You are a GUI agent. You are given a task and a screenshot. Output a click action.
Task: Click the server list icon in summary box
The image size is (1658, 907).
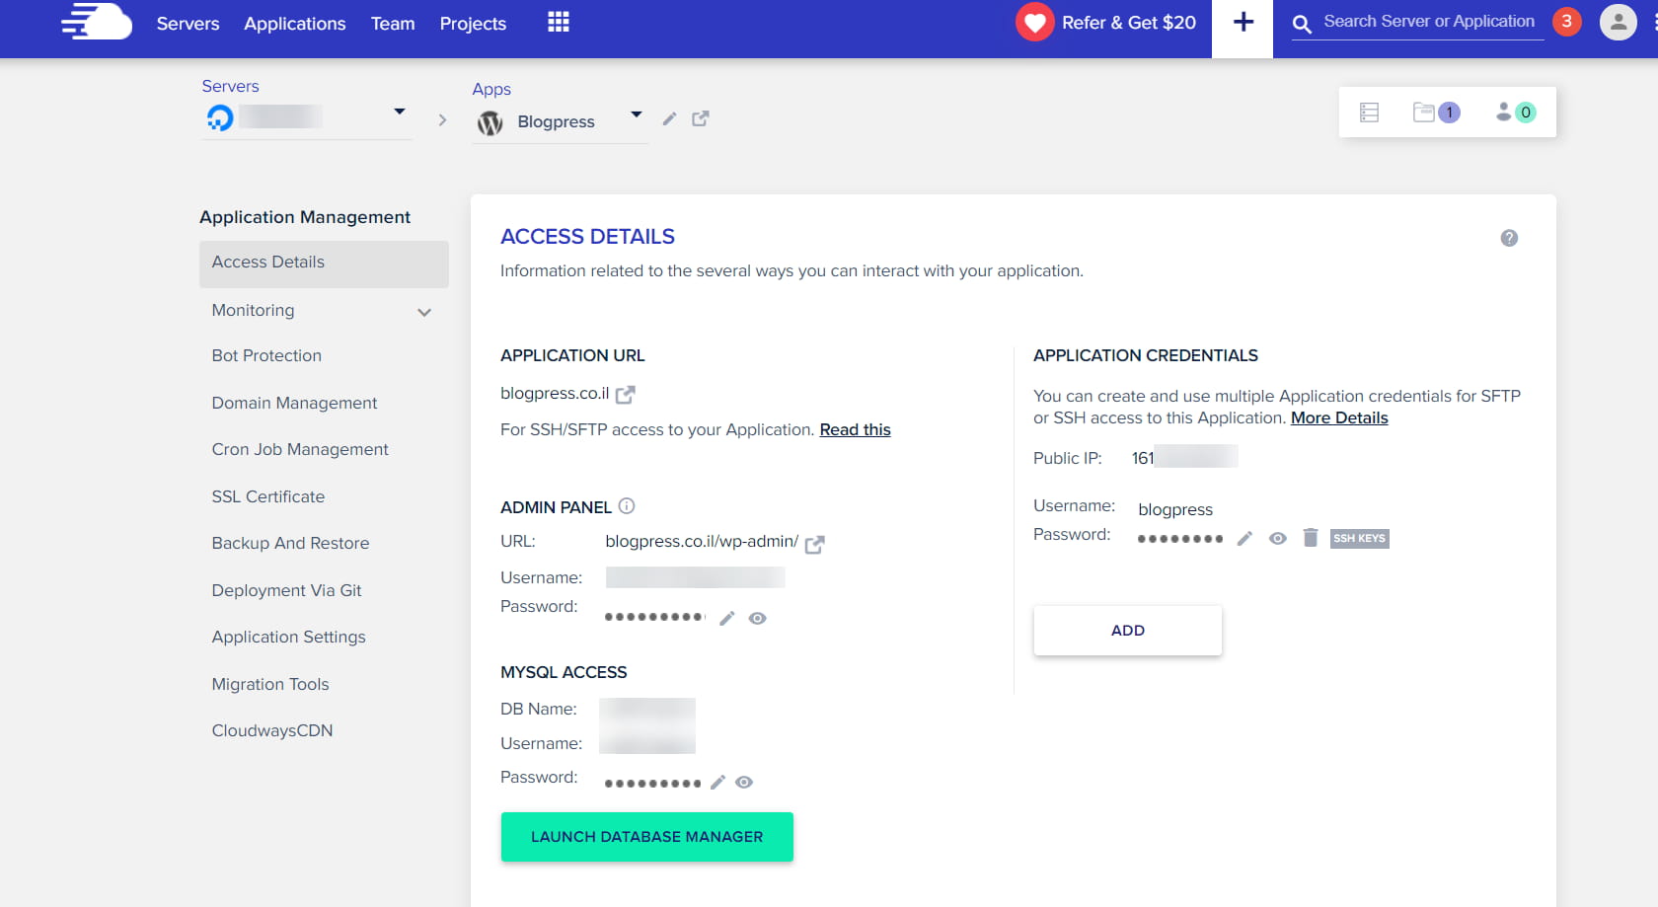[x=1369, y=113]
